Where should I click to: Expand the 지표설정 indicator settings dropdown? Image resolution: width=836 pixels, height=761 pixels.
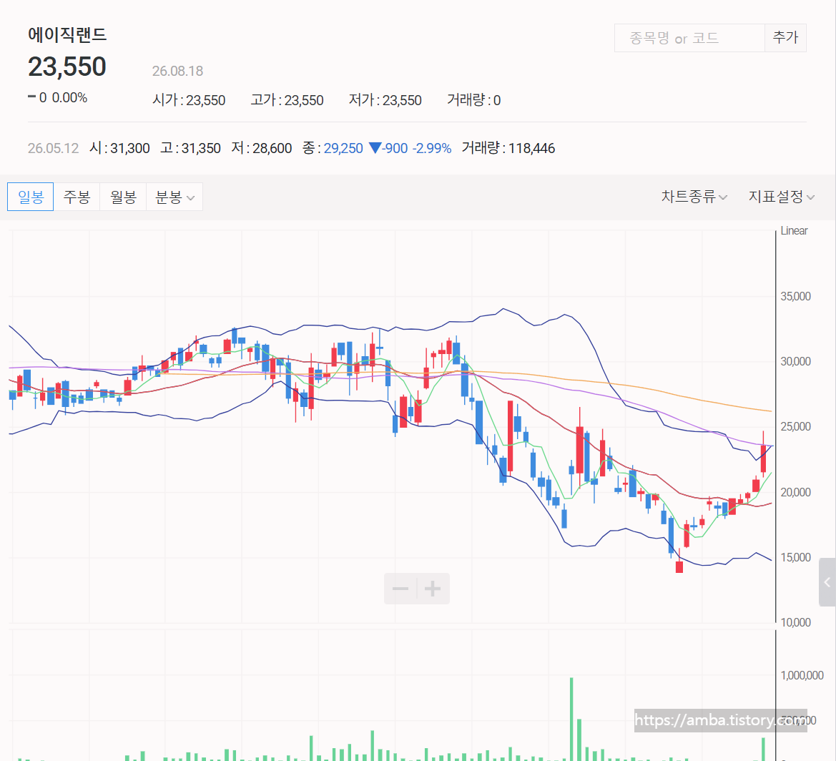coord(781,197)
